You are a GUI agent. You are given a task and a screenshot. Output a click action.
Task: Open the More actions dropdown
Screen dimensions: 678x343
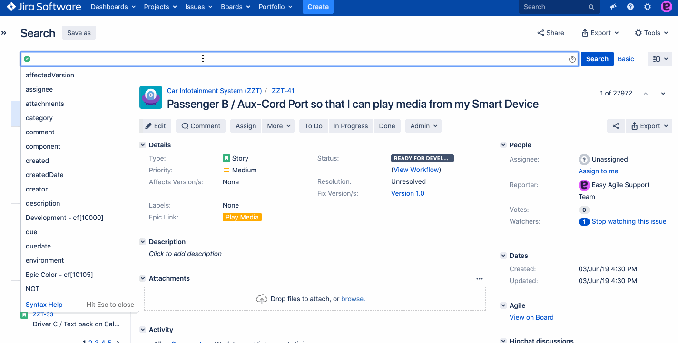(x=278, y=126)
